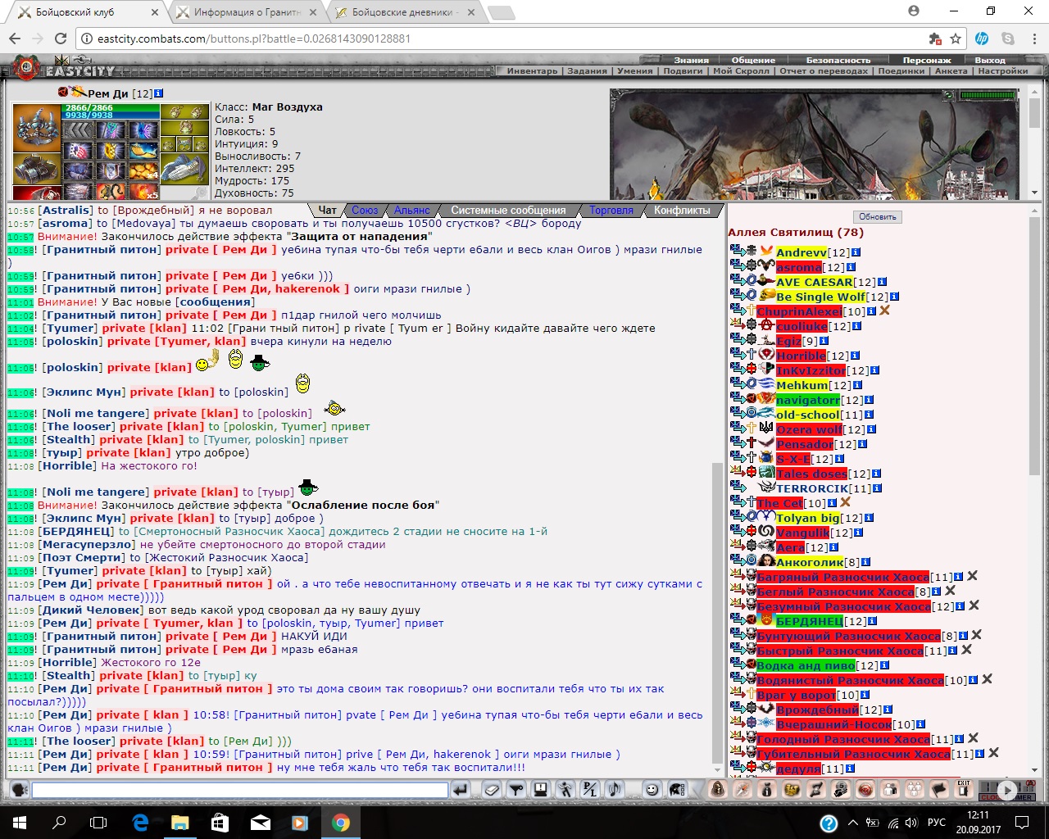Viewport: 1049px width, 839px height.
Task: Click crossed swords icon next to ChuprinAlexei
Action: (x=884, y=311)
